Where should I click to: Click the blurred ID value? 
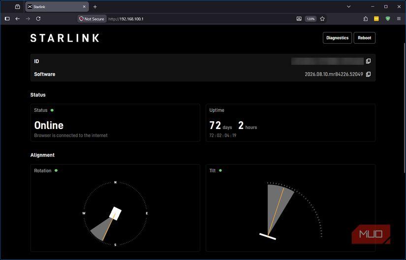(x=327, y=61)
